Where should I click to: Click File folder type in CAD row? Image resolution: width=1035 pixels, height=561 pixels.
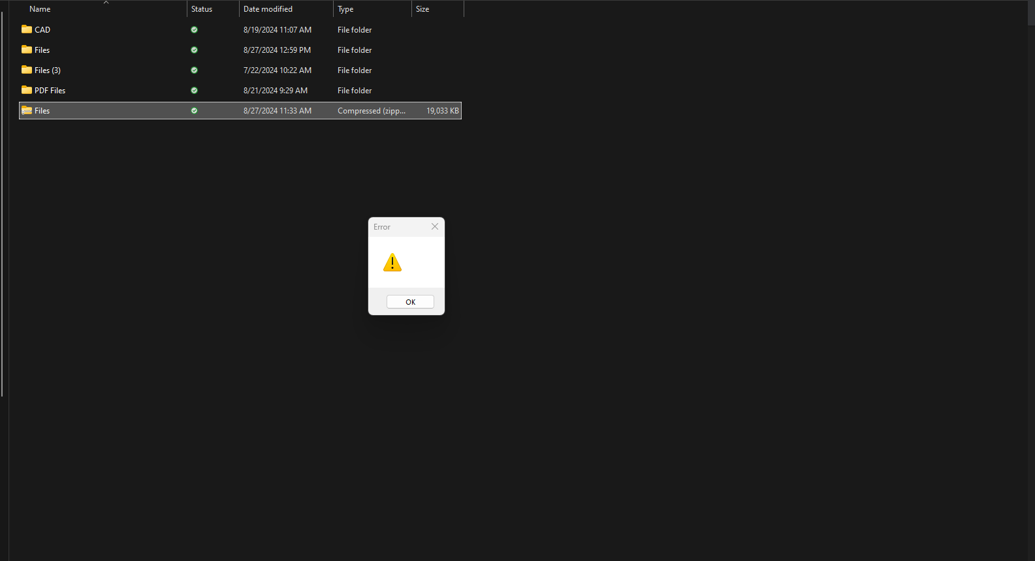click(355, 30)
